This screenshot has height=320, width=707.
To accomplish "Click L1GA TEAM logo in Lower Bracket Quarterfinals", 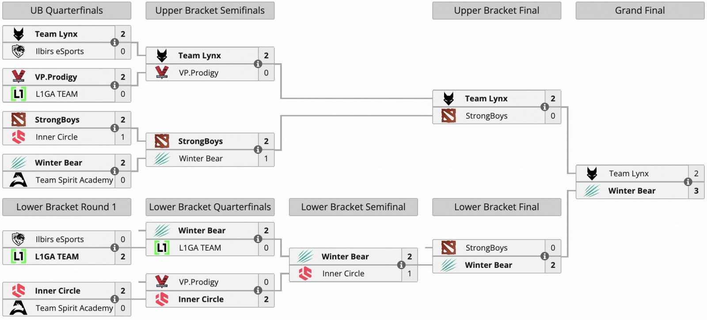I will coord(162,248).
